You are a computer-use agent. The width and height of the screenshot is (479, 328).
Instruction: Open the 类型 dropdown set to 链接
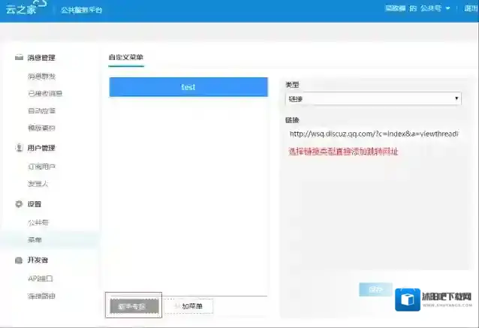pos(373,98)
